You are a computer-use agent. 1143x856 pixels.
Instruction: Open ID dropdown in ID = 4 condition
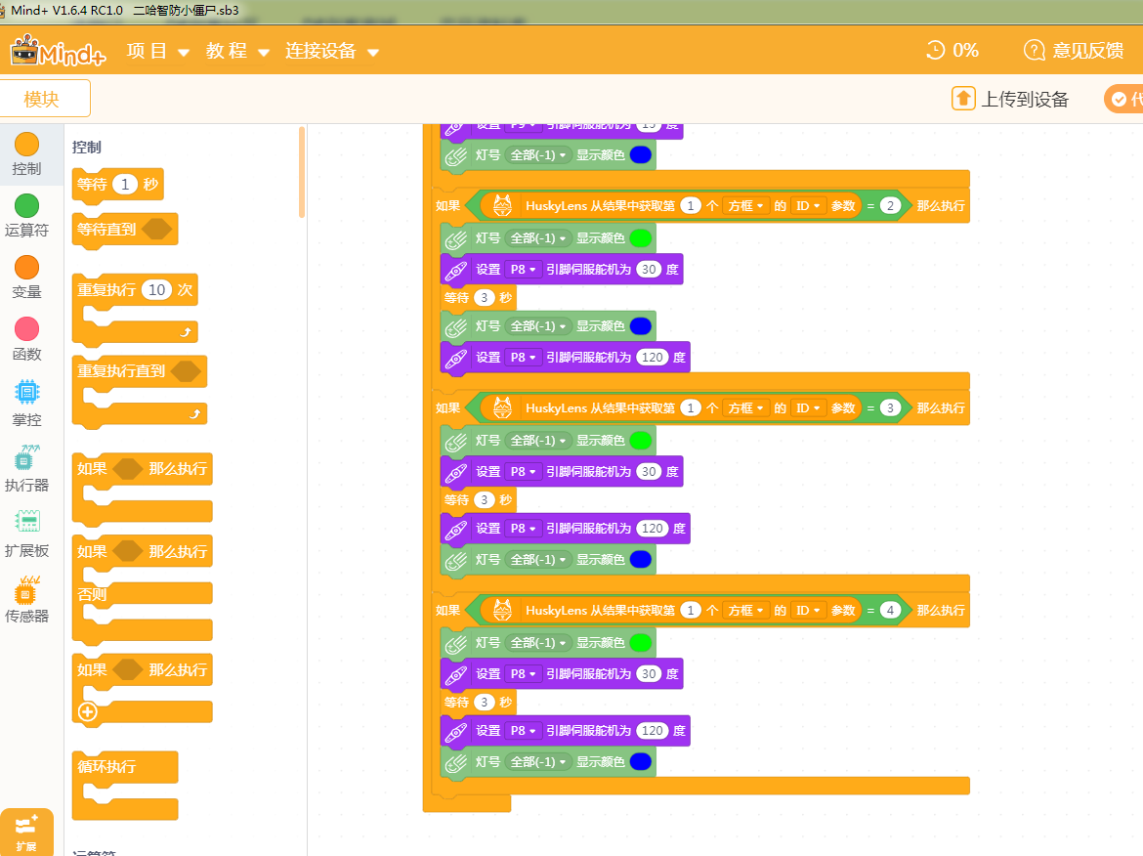pos(808,611)
